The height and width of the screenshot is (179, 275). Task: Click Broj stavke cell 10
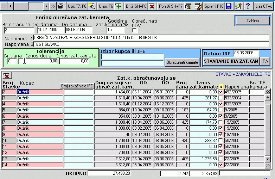pos(9,140)
